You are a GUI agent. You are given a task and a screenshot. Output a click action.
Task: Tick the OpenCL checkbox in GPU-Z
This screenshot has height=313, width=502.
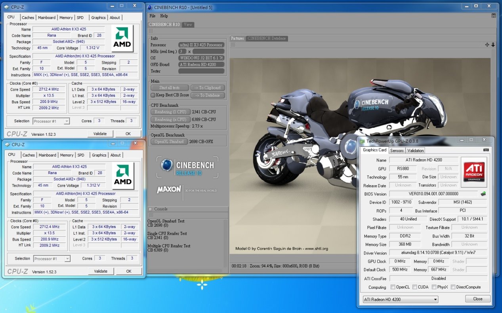[x=393, y=287]
